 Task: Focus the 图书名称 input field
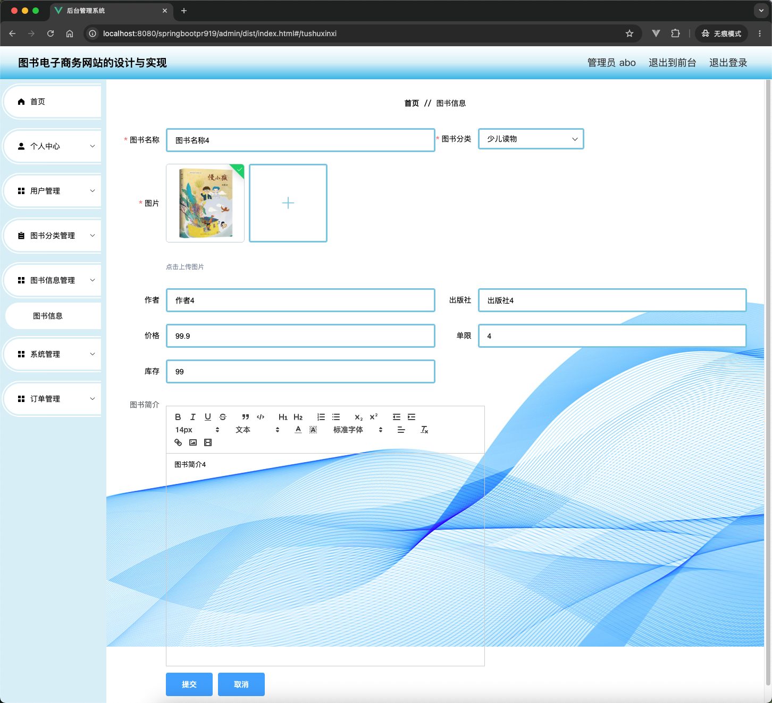click(300, 140)
